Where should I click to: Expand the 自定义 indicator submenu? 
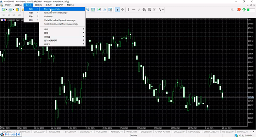pyautogui.click(x=62, y=44)
